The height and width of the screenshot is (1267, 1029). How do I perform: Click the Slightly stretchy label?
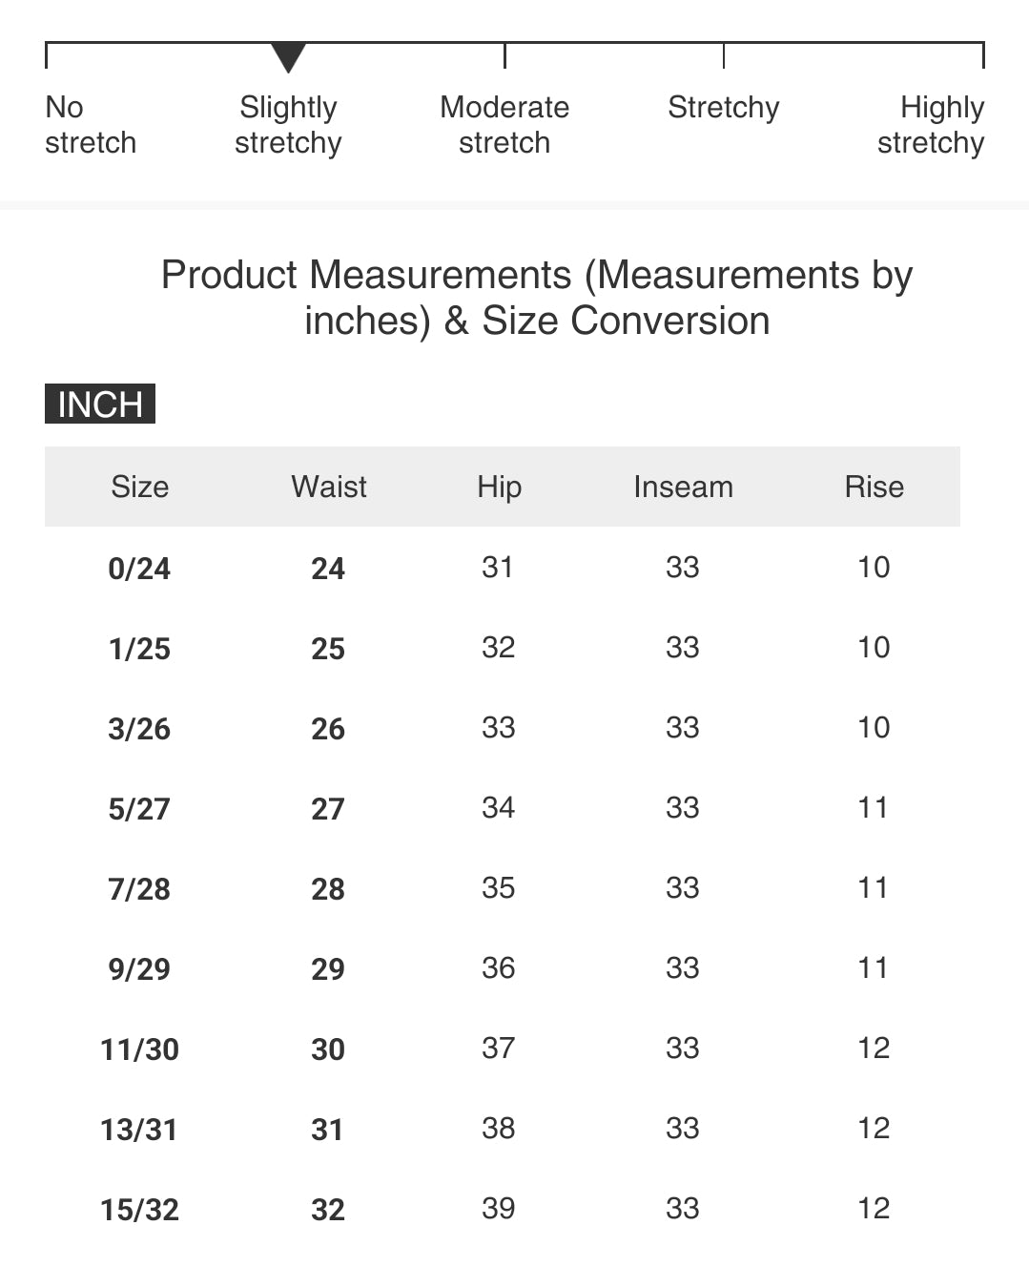coord(288,125)
